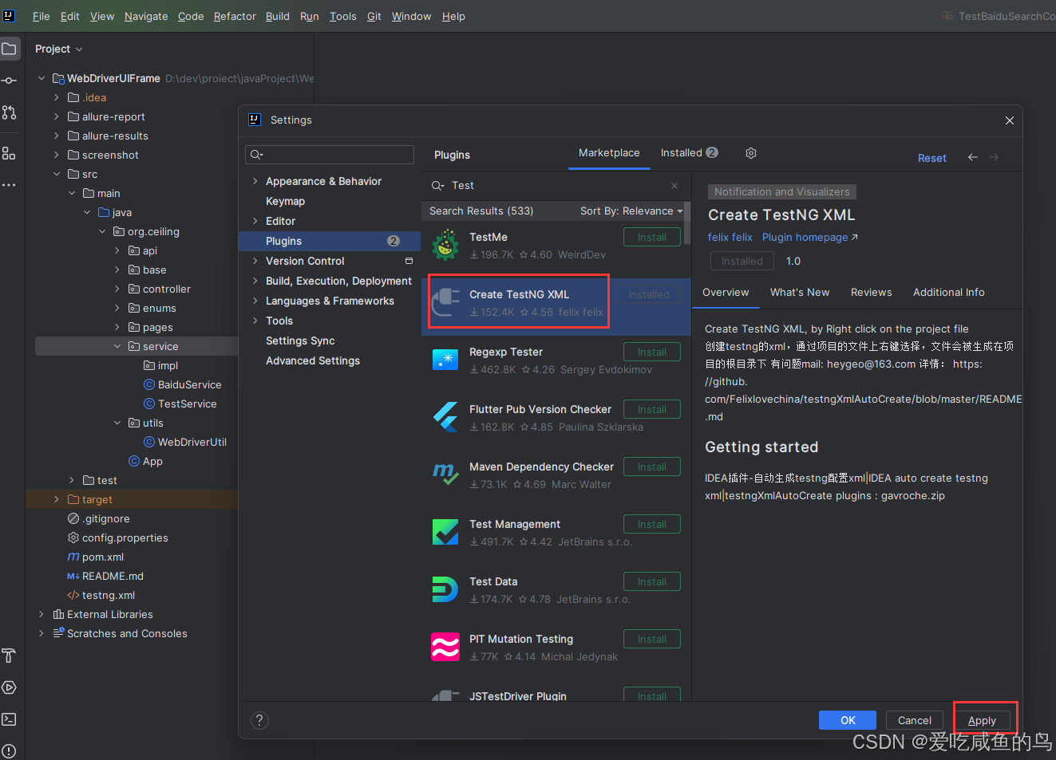Open the Project view dropdown

click(59, 49)
